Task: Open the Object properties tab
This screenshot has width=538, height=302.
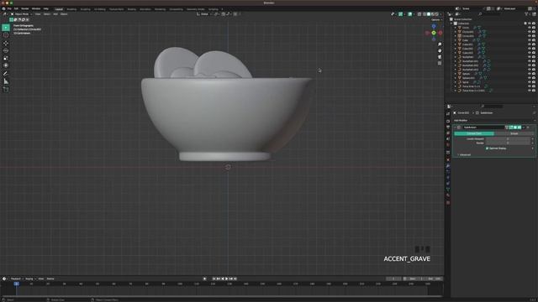Action: (x=448, y=159)
